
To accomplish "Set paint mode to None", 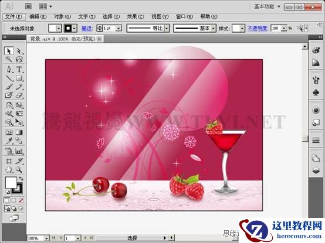I will (x=21, y=200).
